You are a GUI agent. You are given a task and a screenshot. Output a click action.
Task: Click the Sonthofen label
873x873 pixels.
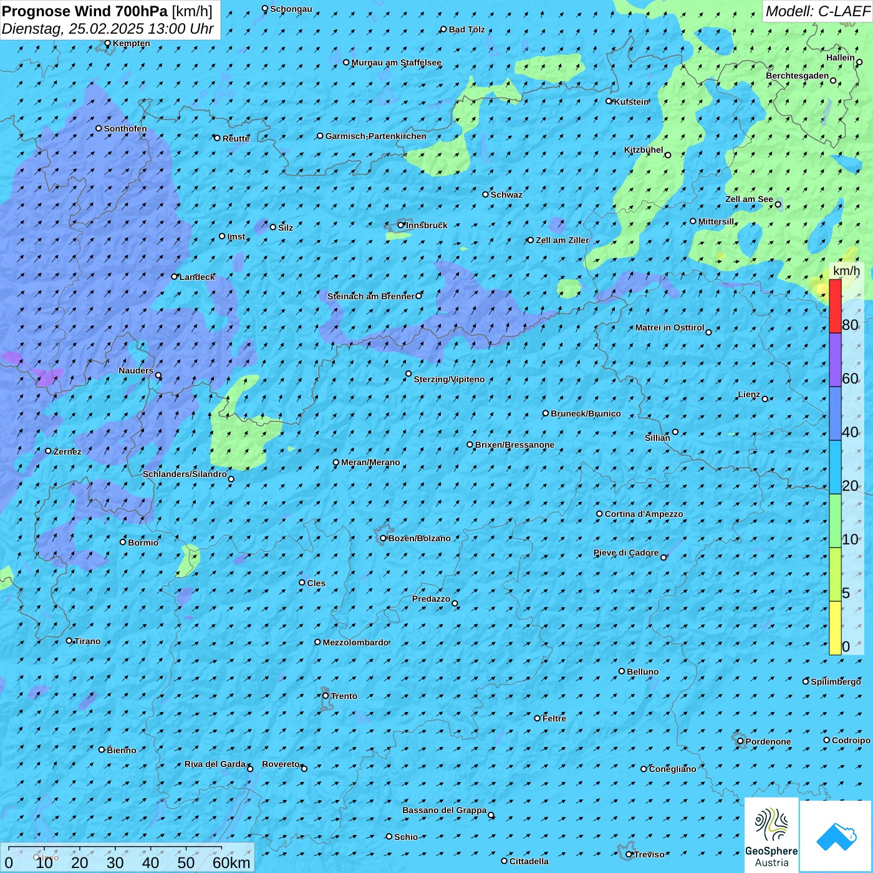point(125,128)
